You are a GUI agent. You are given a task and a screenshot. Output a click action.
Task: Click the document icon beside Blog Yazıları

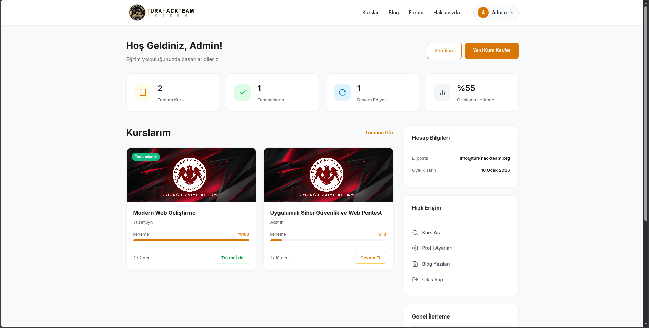pyautogui.click(x=415, y=264)
